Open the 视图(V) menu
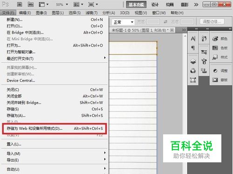Screen dimensions: 233x174 [x=141, y=13]
